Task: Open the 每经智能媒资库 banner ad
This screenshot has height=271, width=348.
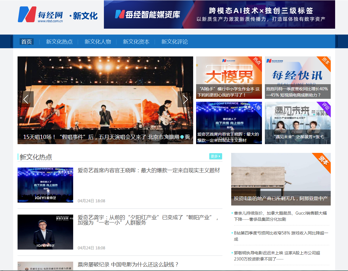Action: pyautogui.click(x=219, y=14)
